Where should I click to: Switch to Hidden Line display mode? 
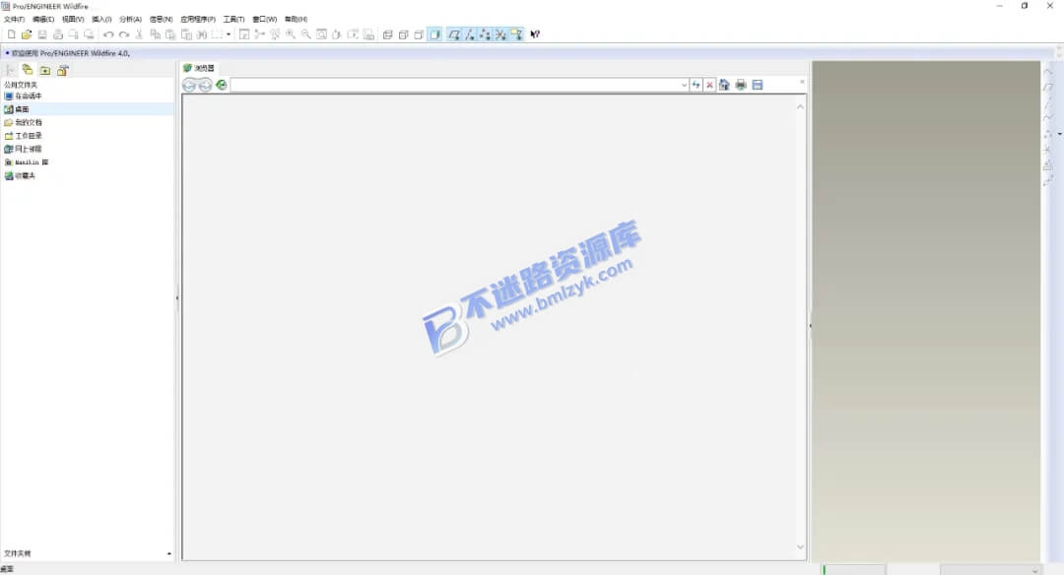[403, 33]
